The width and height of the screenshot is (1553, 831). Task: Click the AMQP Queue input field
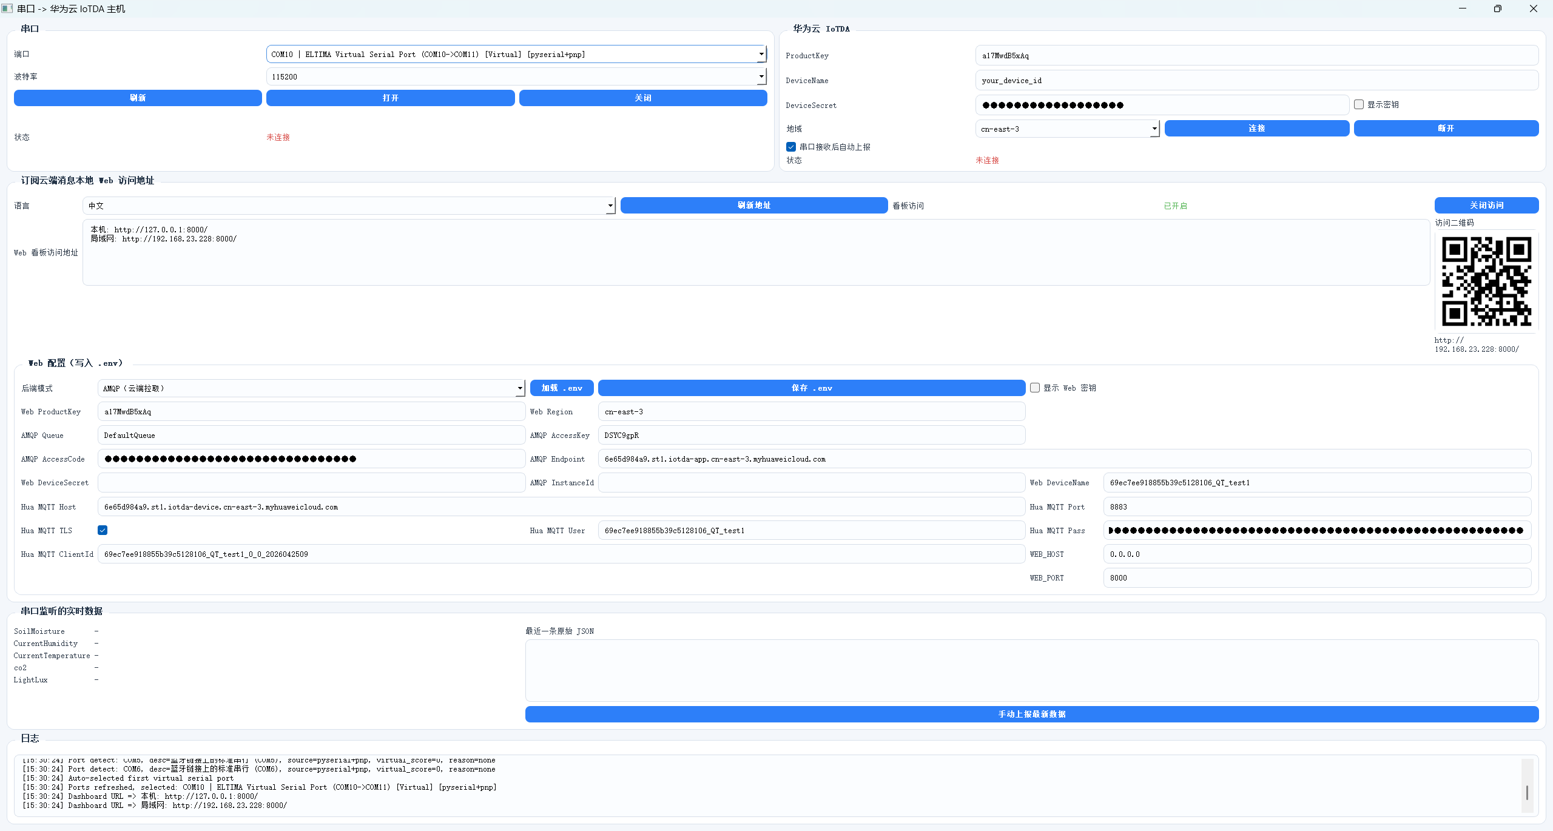311,435
